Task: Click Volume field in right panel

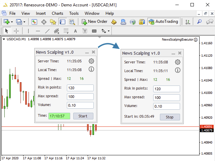Action: tap(167, 106)
